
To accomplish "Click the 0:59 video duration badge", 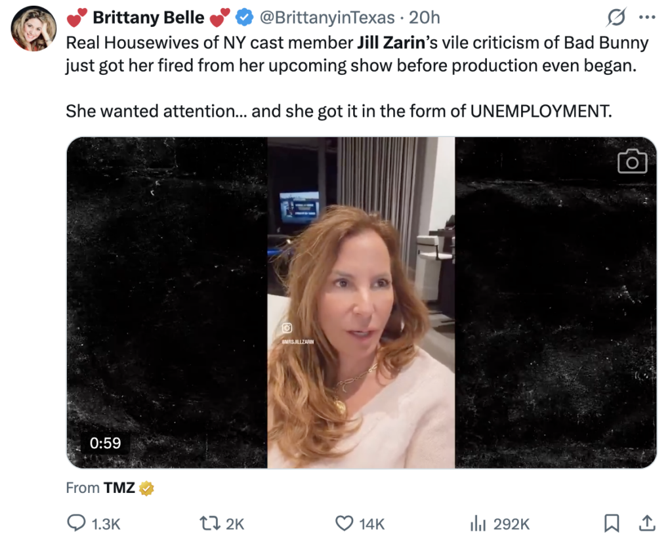I will 105,443.
